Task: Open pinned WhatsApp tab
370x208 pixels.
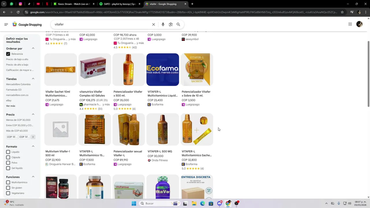Action: [x=12, y=4]
